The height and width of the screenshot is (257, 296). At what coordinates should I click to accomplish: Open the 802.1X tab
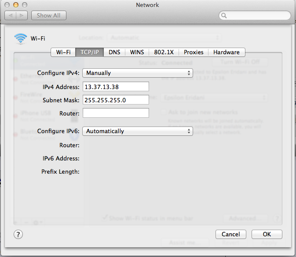click(164, 52)
